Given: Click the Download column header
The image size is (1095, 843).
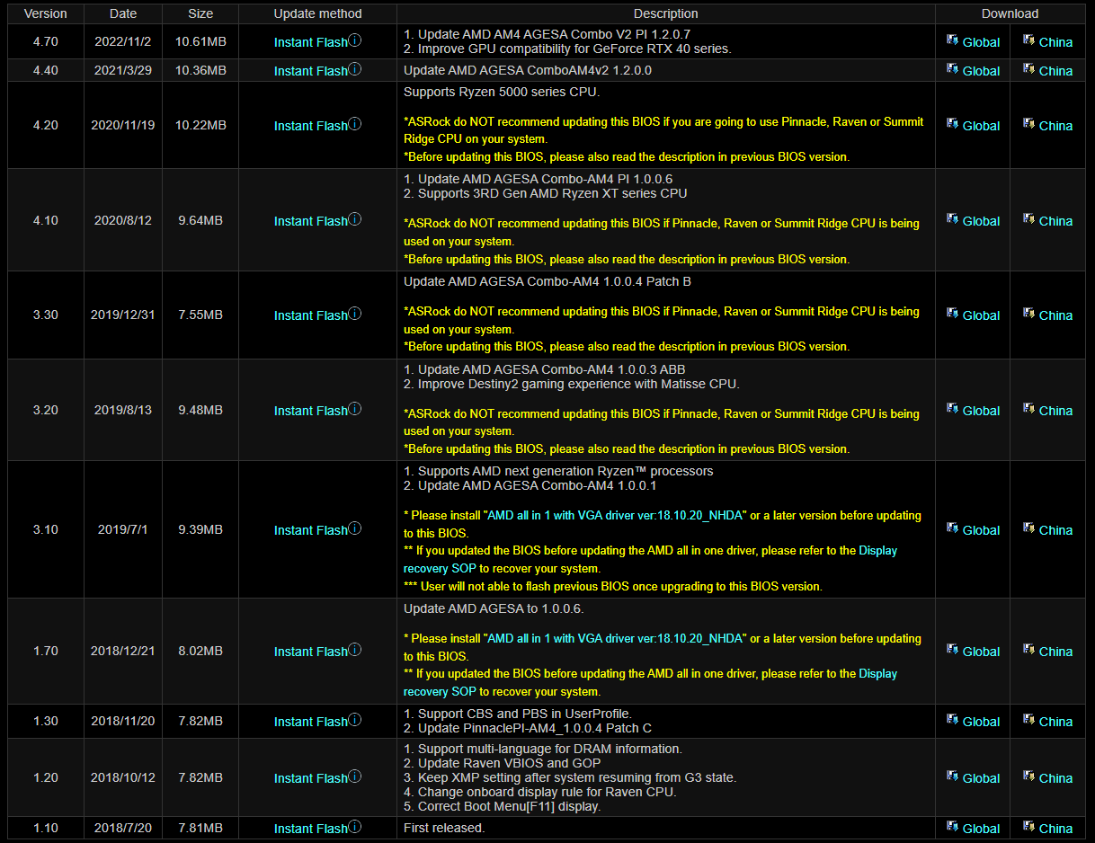Looking at the screenshot, I should coord(1010,13).
